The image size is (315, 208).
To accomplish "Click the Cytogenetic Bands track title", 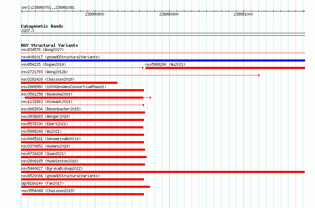I will 42,26.
